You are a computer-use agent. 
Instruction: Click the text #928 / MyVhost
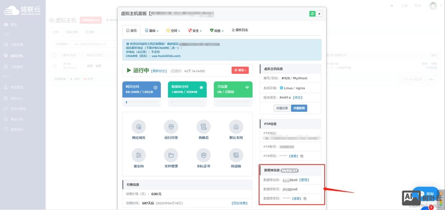point(294,78)
